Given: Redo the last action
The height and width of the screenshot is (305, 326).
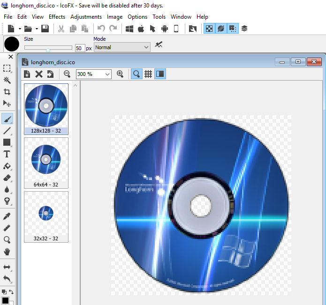Looking at the screenshot, I should tap(113, 28).
